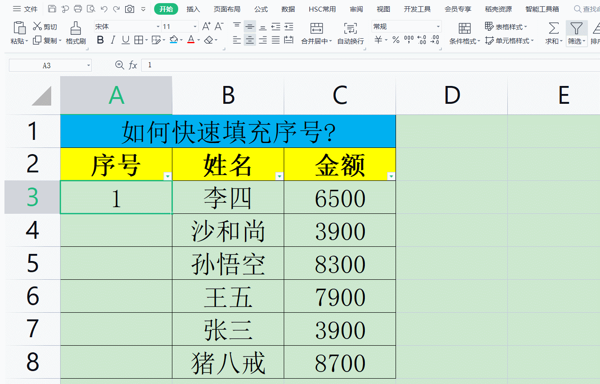
Task: Click the 单元格样式 button
Action: coord(510,41)
